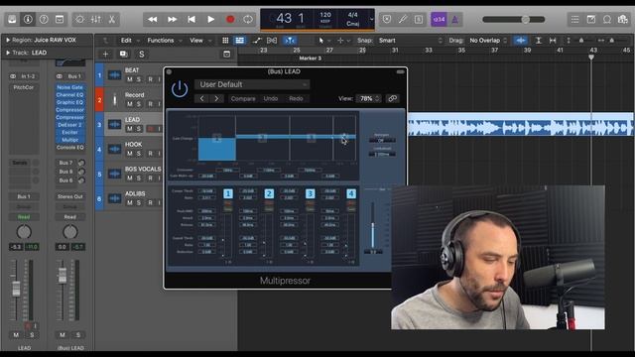Open the Library panel icon

click(x=12, y=19)
